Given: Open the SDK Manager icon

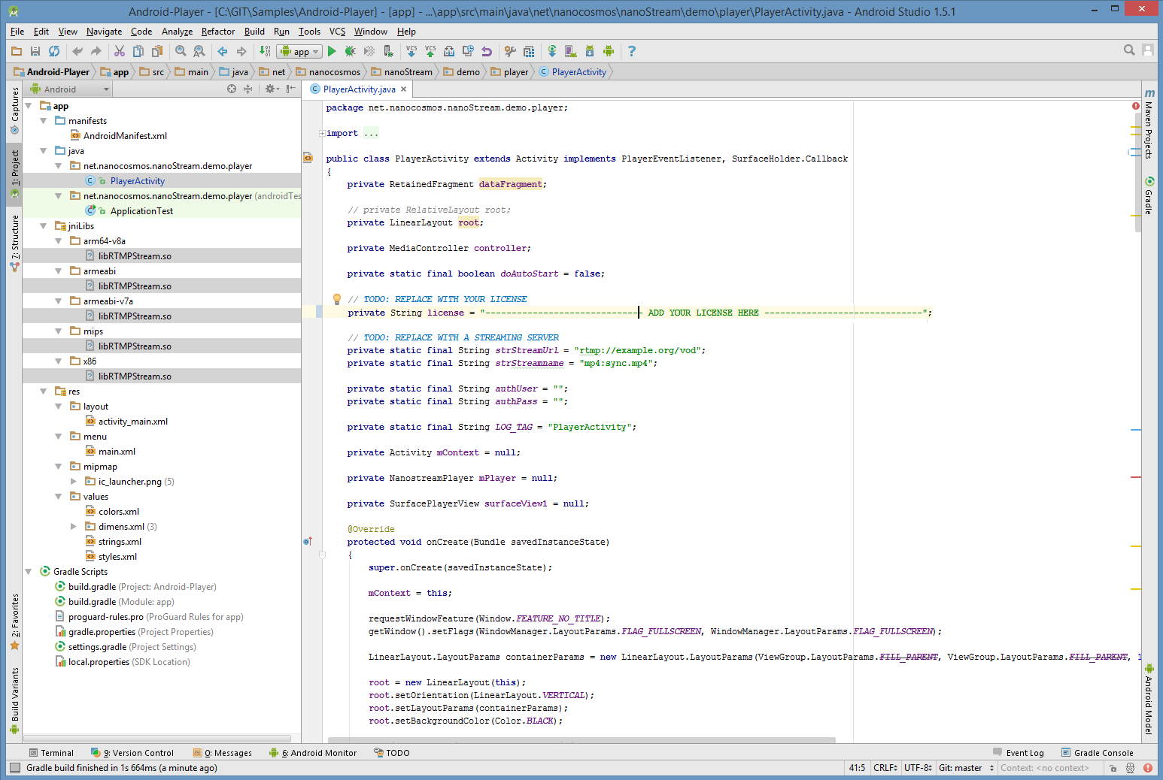Looking at the screenshot, I should pos(590,51).
